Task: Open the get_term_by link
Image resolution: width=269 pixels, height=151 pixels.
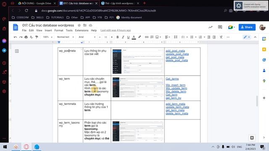Action: pos(174,98)
